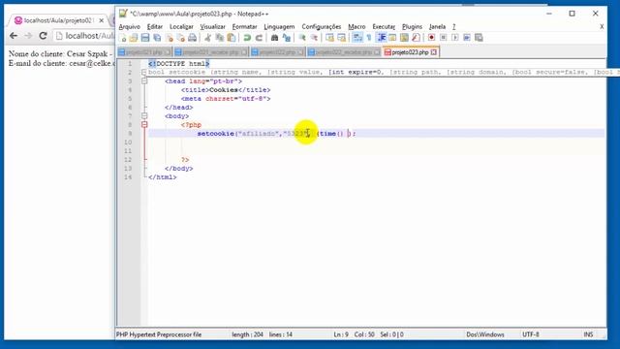The height and width of the screenshot is (349, 620).
Task: Open the Janela menu
Action: click(x=437, y=26)
